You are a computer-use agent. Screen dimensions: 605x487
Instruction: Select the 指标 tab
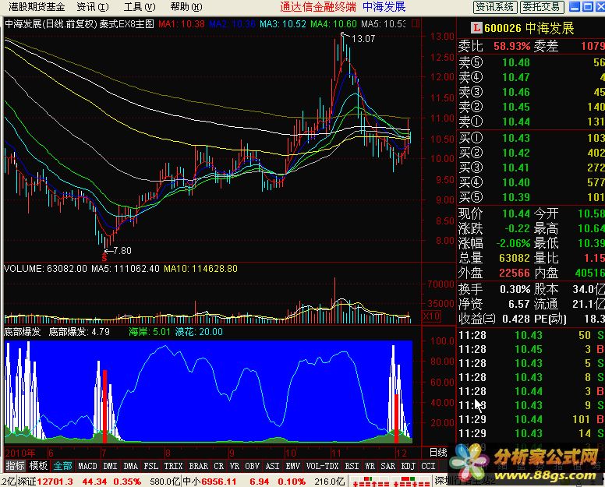pos(16,466)
